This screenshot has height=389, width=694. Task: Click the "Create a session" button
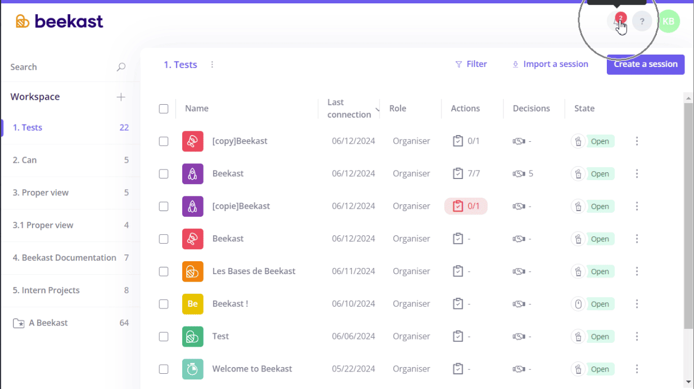(646, 64)
